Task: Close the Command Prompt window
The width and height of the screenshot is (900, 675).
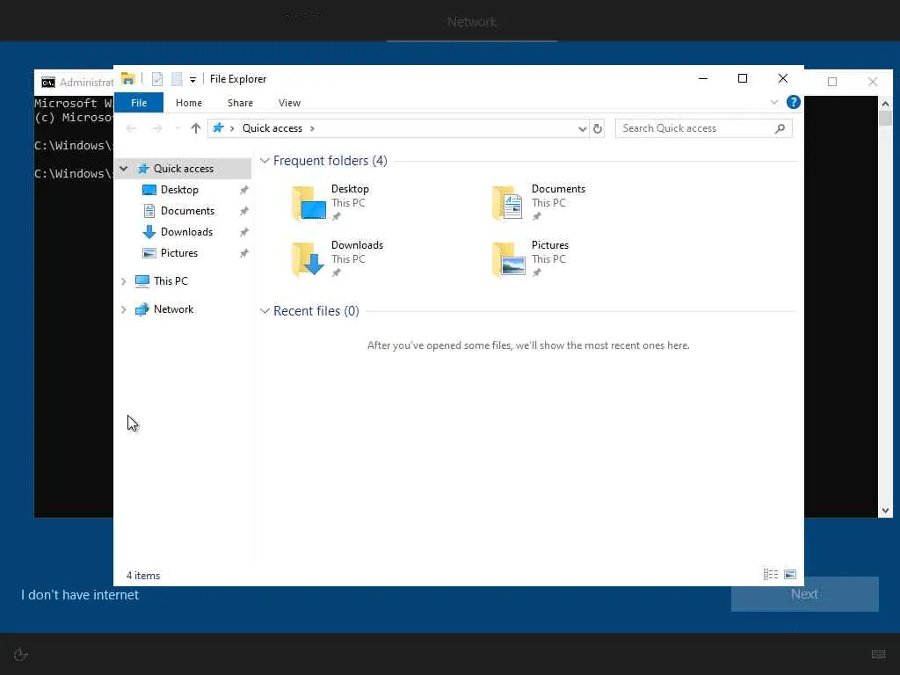Action: tap(873, 82)
